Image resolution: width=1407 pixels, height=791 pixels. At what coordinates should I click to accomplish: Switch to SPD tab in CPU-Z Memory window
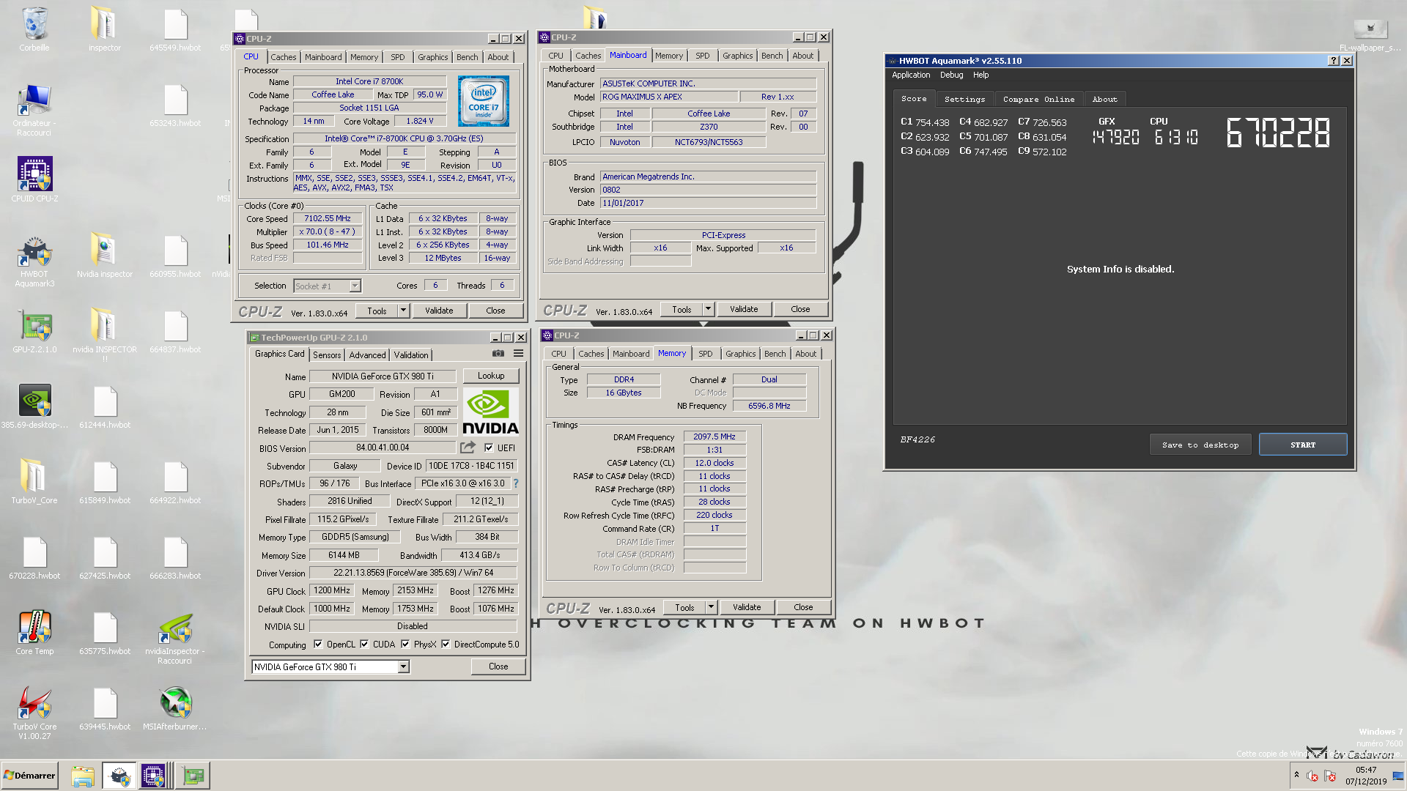click(705, 354)
